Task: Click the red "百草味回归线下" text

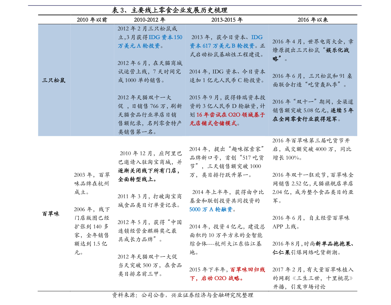Action: (247, 270)
